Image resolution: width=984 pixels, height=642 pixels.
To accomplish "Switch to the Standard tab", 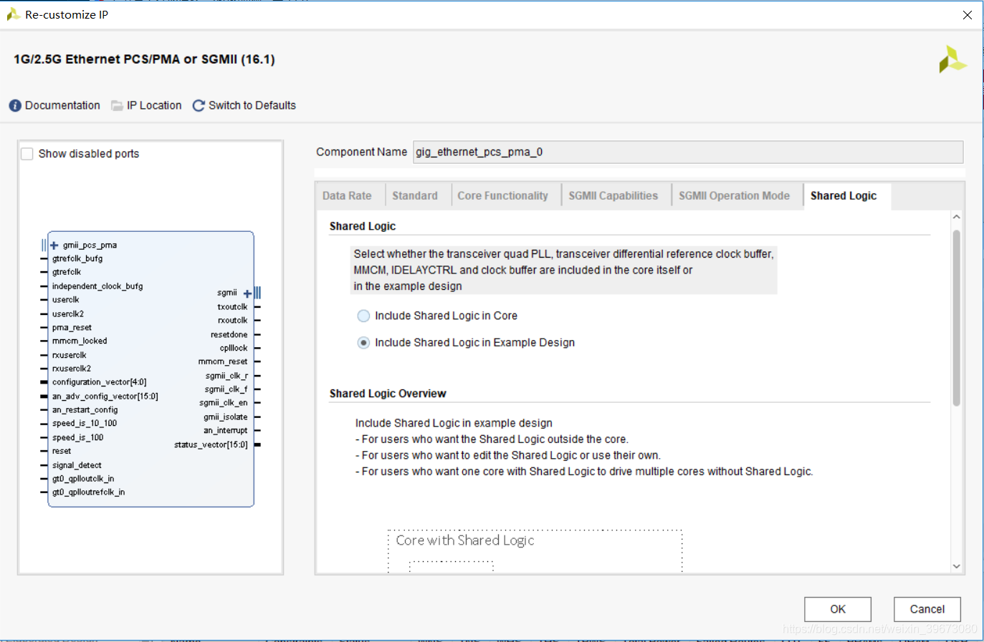I will 415,195.
